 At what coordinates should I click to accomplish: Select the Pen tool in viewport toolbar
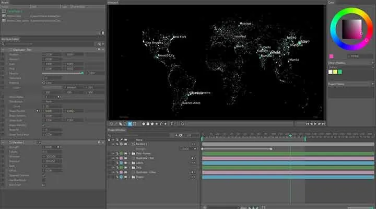click(115, 124)
